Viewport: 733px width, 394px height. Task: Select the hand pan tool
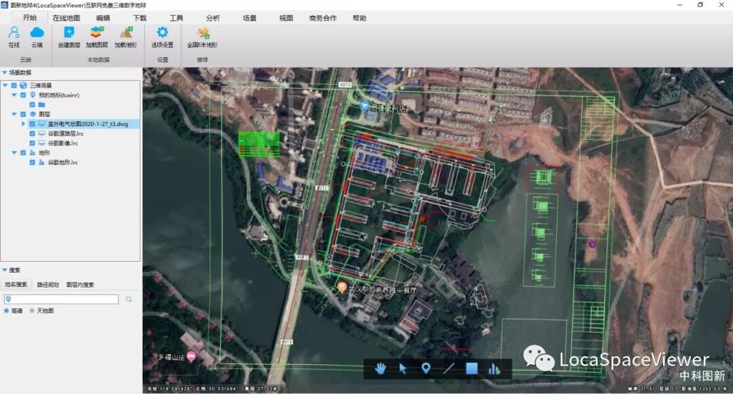click(x=381, y=369)
